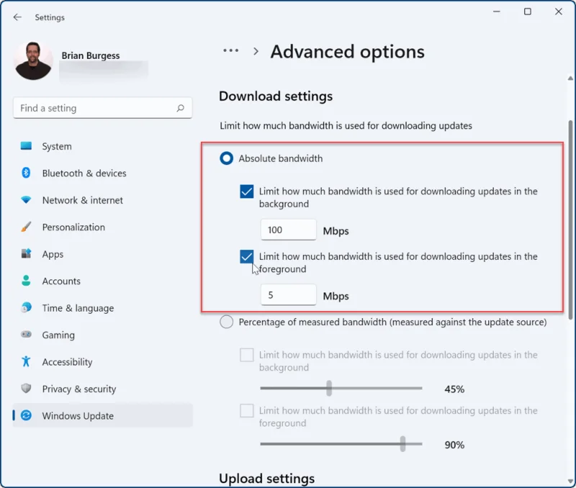The width and height of the screenshot is (576, 488).
Task: Select Personalization in the sidebar
Action: coord(102,227)
